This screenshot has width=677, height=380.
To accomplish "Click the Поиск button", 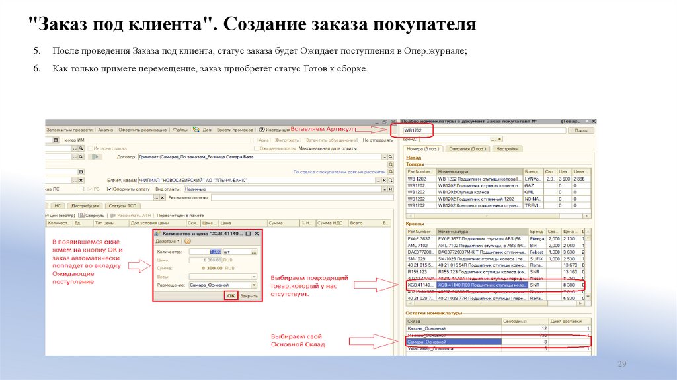I will [x=581, y=130].
